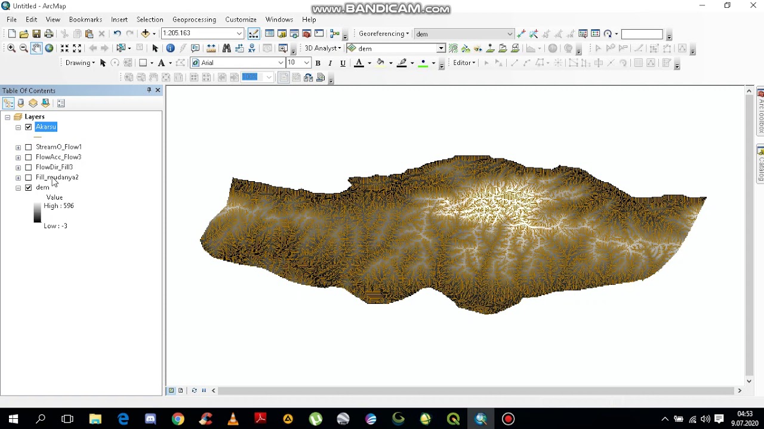Open the 3D Analyst menu button
The image size is (764, 429).
pos(323,48)
